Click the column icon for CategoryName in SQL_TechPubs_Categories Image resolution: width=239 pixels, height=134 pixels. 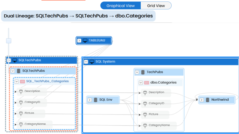pyautogui.click(x=21, y=124)
